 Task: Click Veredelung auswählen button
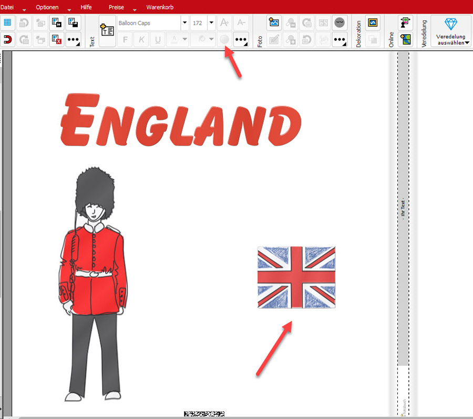point(451,31)
